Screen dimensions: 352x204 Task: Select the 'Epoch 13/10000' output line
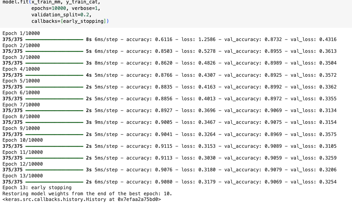22,176
